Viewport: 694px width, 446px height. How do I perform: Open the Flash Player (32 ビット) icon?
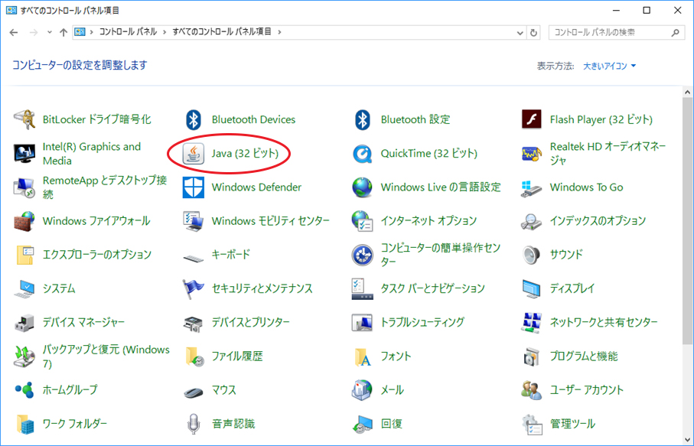tap(532, 119)
